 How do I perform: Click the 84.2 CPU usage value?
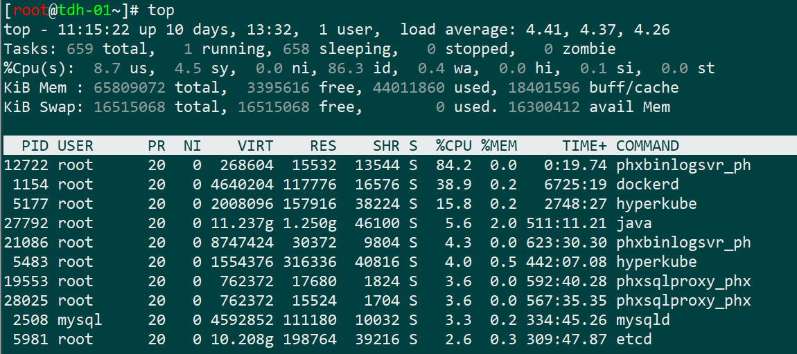point(454,165)
